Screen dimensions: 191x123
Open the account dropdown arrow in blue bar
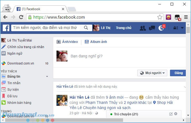point(182,28)
